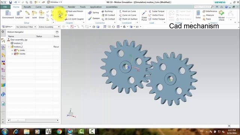Screen dimensions: 240x135
Task: Select Rack and Pinion coupler
Action: [74, 11]
